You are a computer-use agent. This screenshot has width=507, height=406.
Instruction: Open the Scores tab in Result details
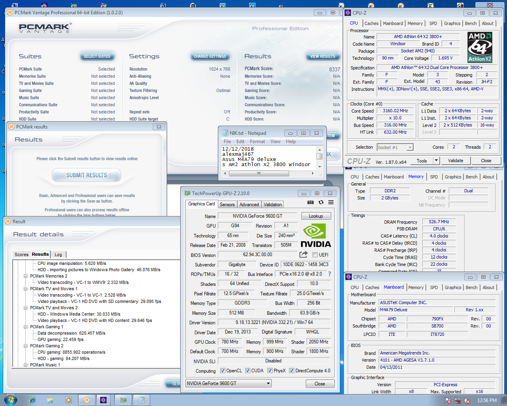21,255
